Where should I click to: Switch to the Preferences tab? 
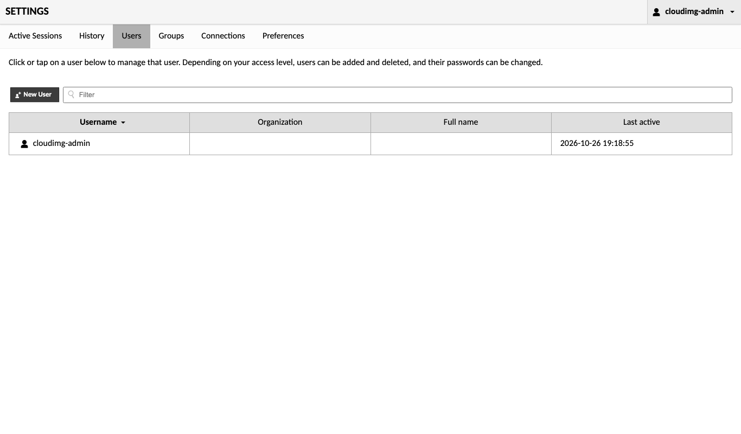pos(283,36)
